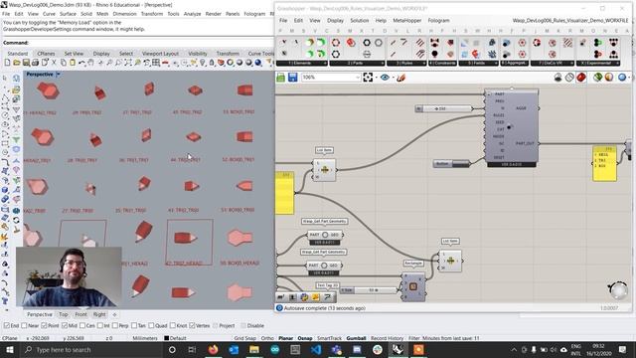Viewport: 636px width, 358px height.
Task: Open Firefox from the Windows taskbar
Action: (x=213, y=349)
